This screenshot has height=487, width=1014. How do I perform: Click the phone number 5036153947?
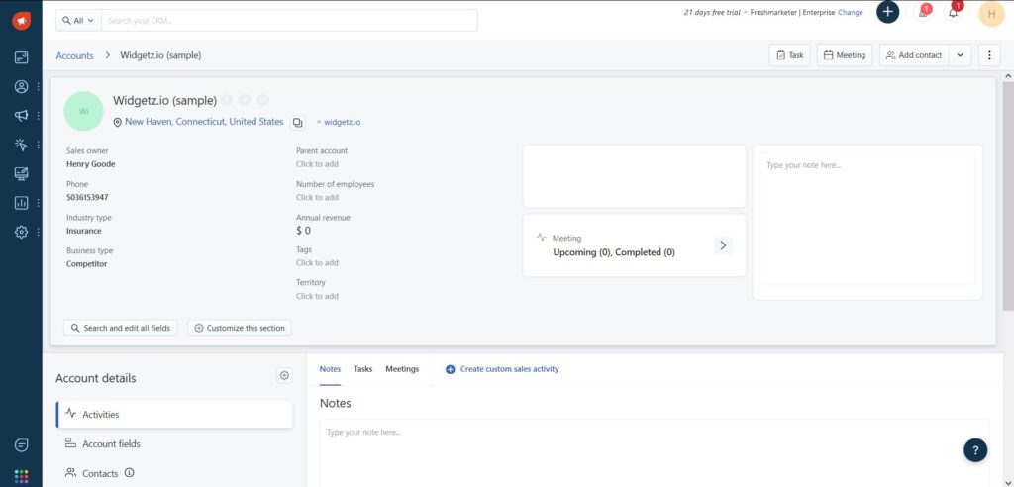(87, 197)
